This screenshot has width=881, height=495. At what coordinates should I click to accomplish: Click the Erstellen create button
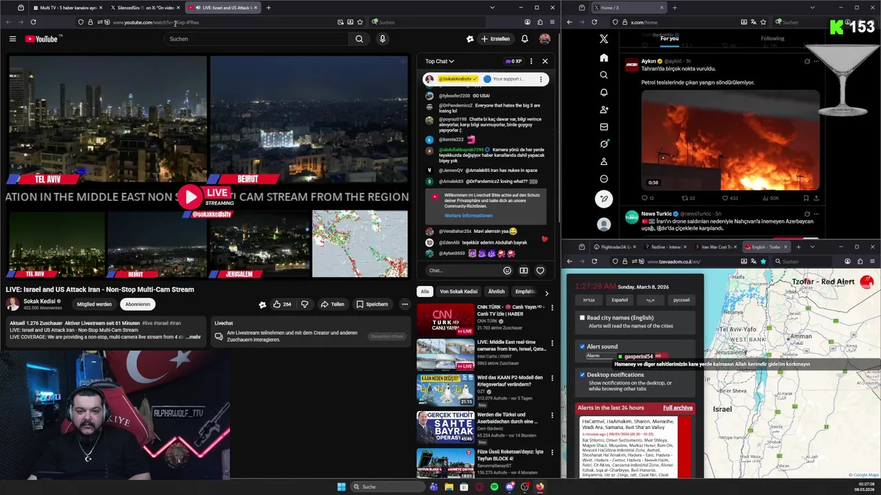(496, 39)
